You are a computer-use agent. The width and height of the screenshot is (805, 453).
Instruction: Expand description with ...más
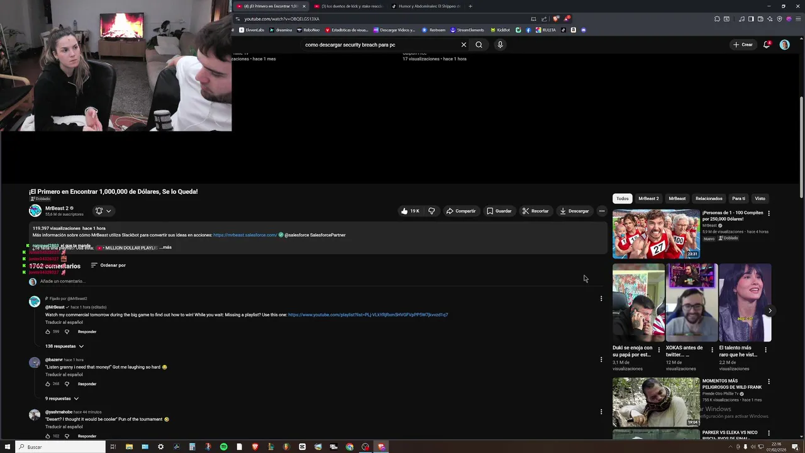coord(165,248)
